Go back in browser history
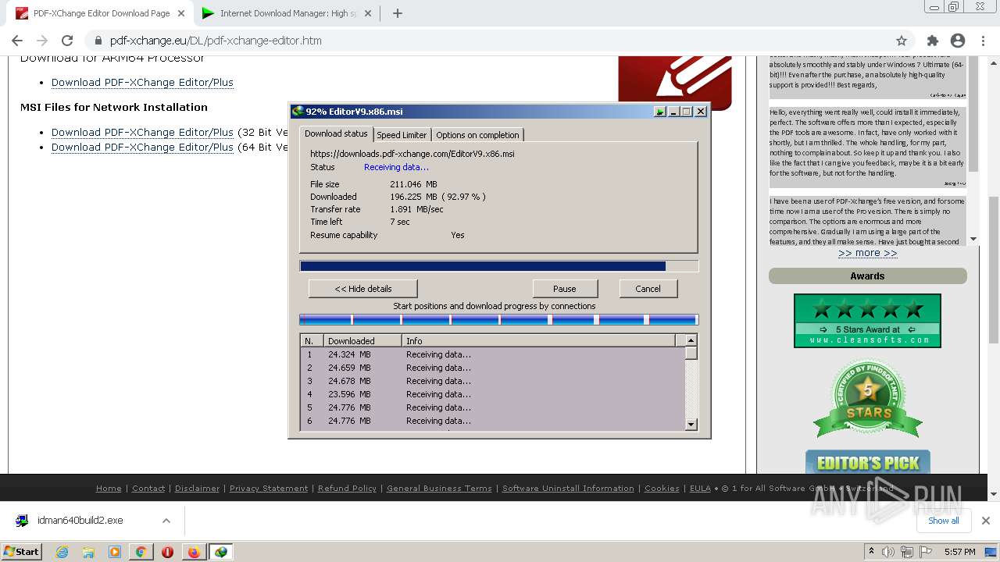Image resolution: width=1000 pixels, height=562 pixels. pyautogui.click(x=17, y=41)
